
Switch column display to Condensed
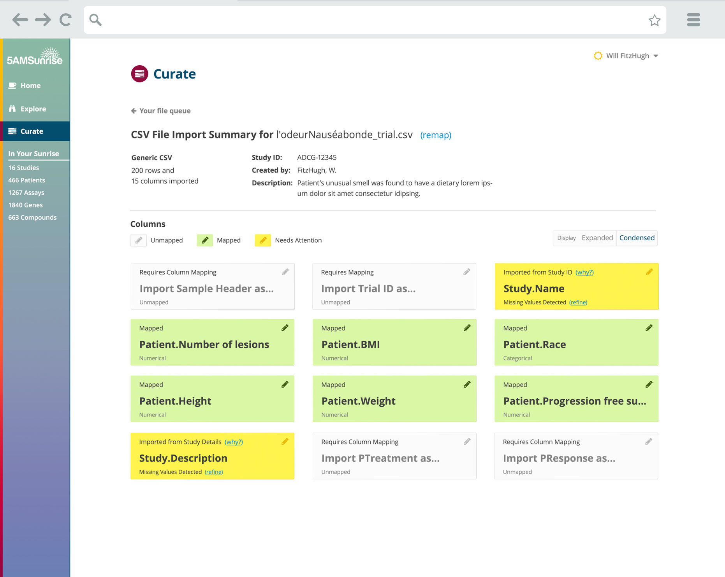637,238
